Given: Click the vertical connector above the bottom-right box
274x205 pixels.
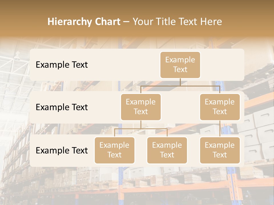Looking at the screenshot, I should (220, 129).
